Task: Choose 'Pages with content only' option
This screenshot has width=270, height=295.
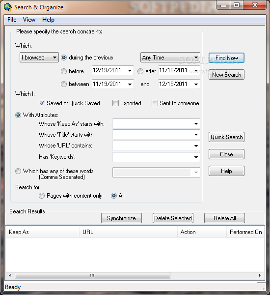Action: pyautogui.click(x=42, y=196)
